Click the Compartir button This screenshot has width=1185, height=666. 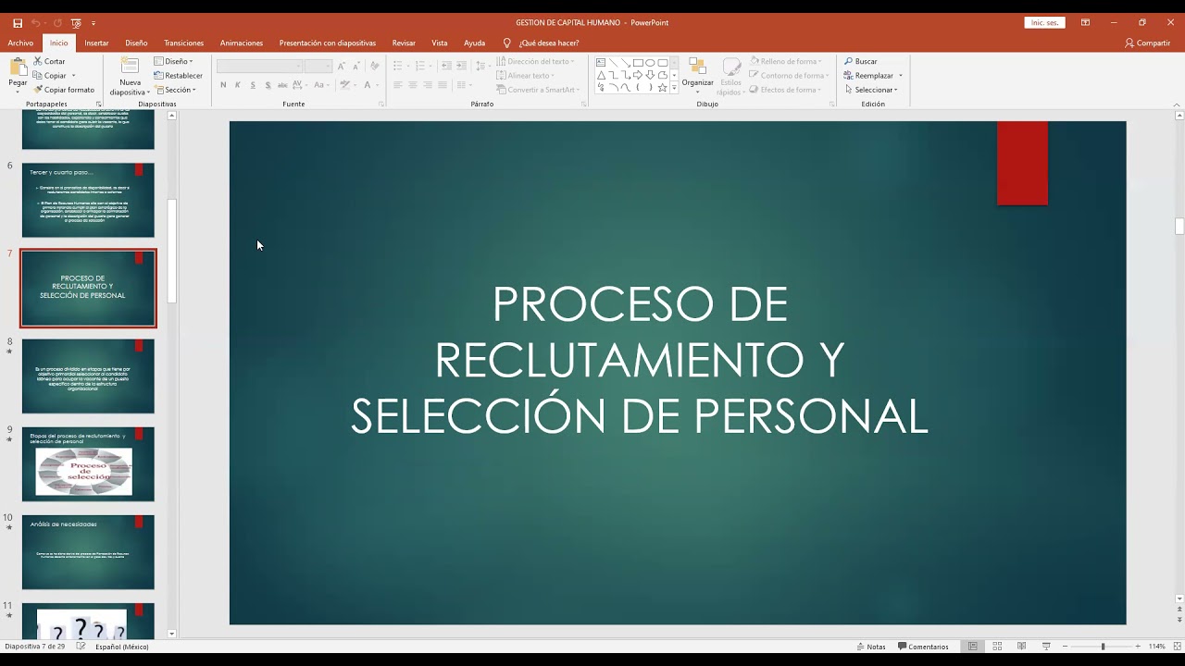click(x=1148, y=43)
